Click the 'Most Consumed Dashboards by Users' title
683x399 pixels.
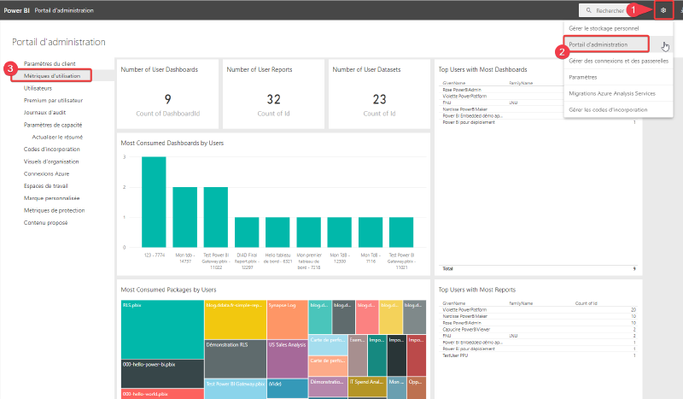tap(172, 143)
